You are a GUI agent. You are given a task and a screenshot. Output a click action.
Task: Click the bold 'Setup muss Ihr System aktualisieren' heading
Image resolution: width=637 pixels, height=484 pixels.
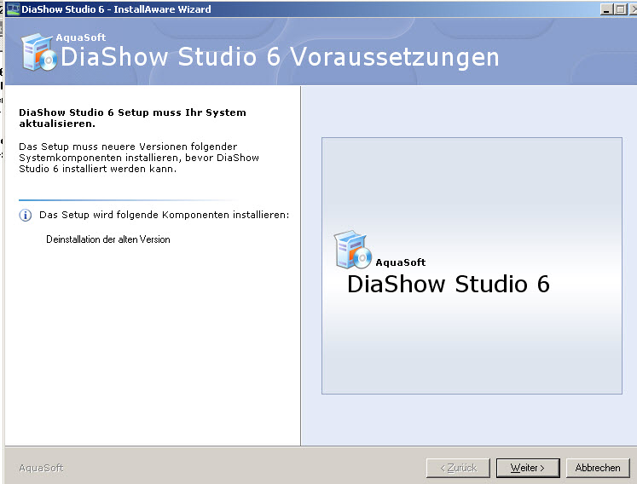[x=132, y=118]
